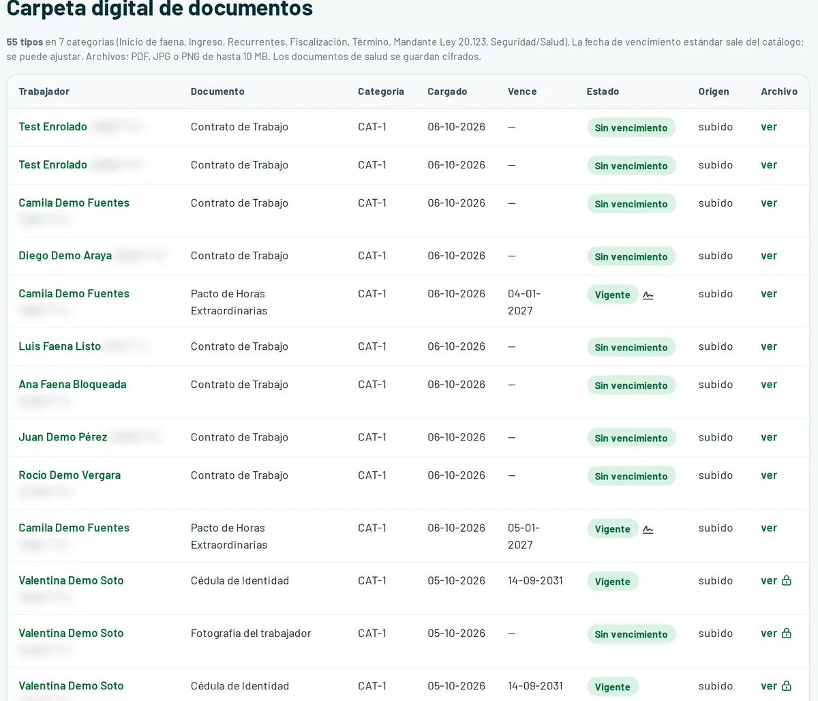The height and width of the screenshot is (701, 818).
Task: Click Sin vencimiento badge in Diego Demo Araya row
Action: pos(631,256)
